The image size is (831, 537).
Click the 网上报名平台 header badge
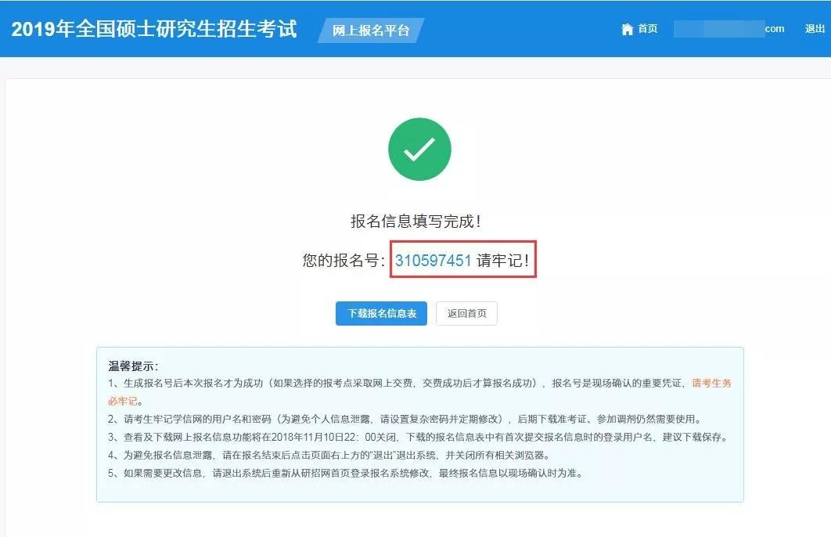[371, 31]
